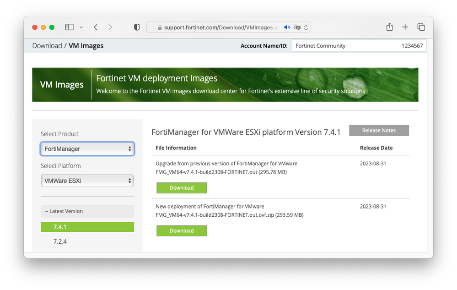The width and height of the screenshot is (457, 290).
Task: Click the VM Images breadcrumb text
Action: point(86,46)
